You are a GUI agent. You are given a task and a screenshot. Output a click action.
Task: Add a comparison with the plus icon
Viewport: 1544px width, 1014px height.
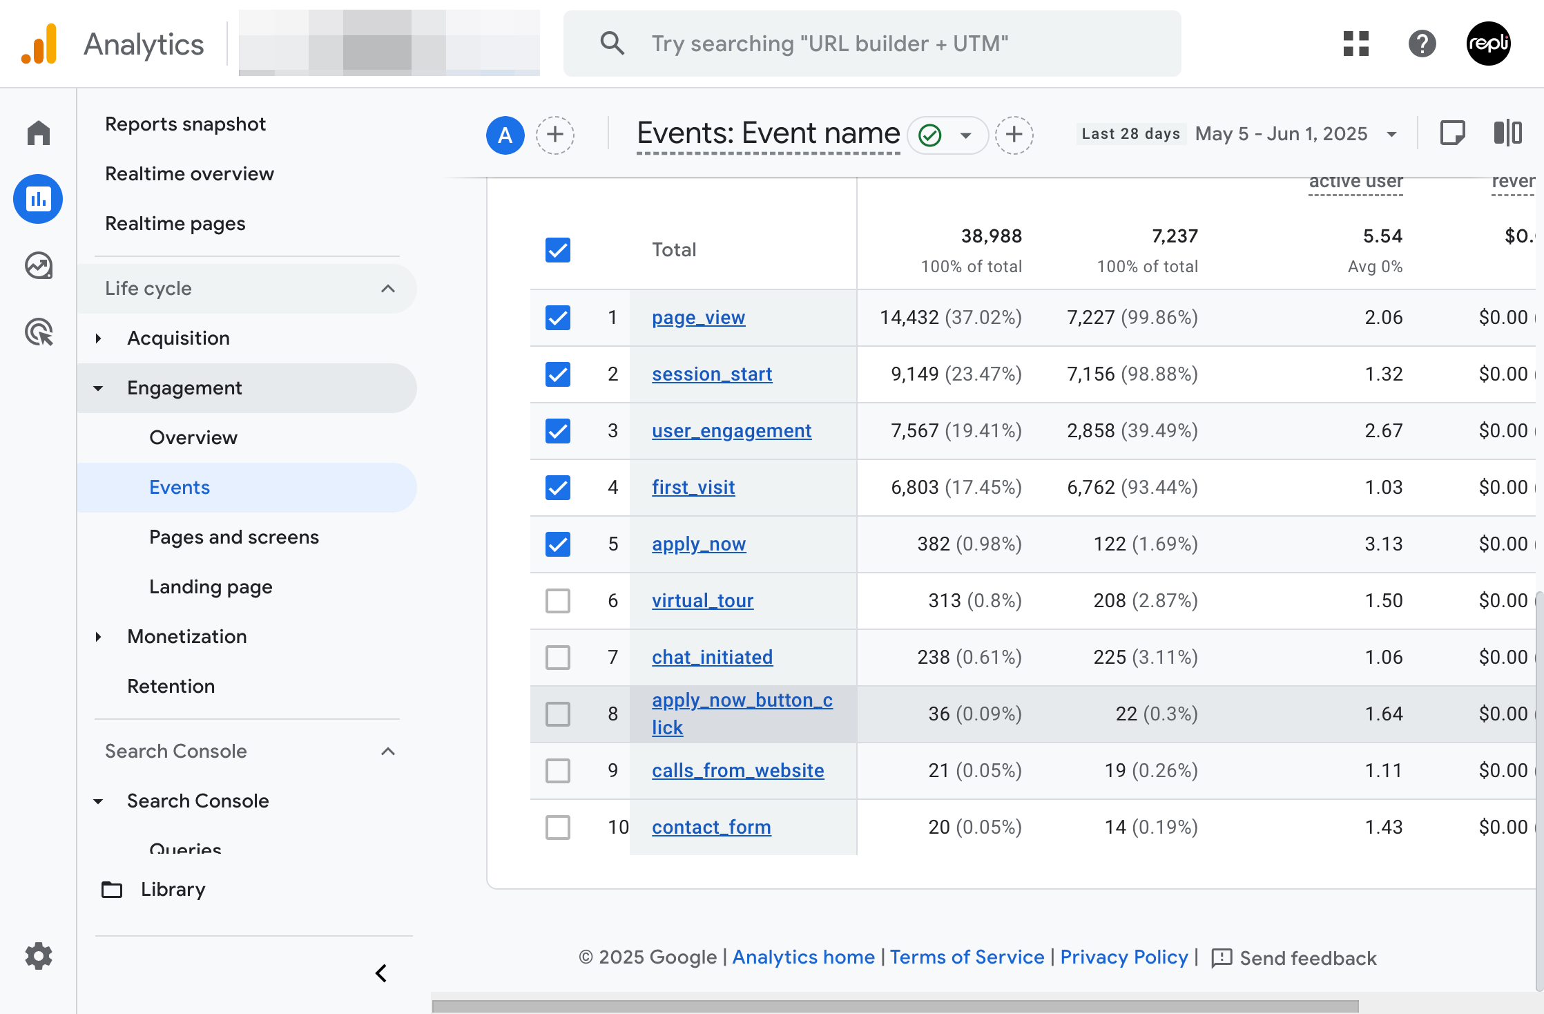pos(555,135)
